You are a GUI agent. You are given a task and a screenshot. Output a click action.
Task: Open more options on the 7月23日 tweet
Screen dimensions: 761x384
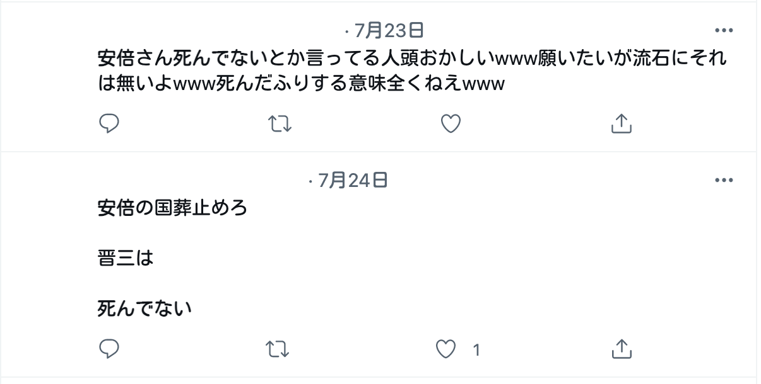pyautogui.click(x=724, y=30)
